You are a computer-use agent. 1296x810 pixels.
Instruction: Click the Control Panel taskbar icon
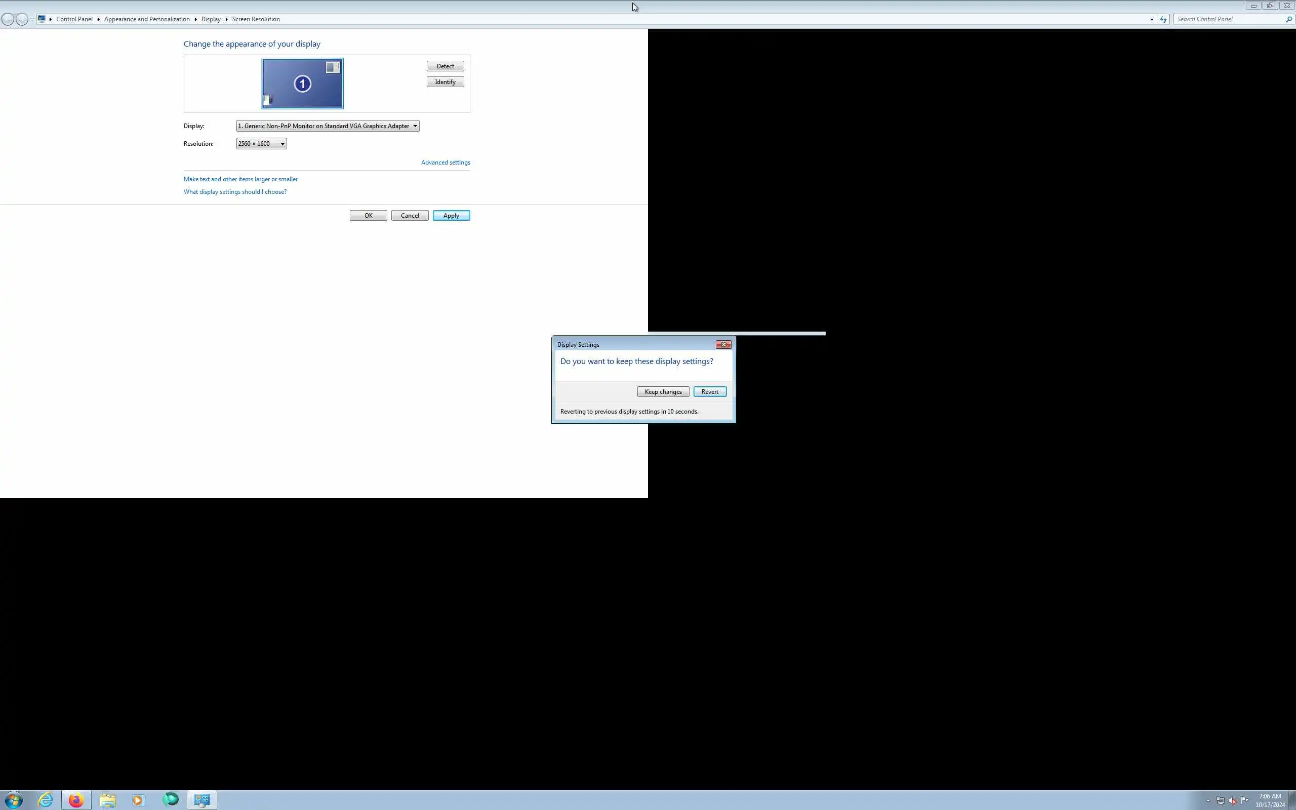[202, 800]
